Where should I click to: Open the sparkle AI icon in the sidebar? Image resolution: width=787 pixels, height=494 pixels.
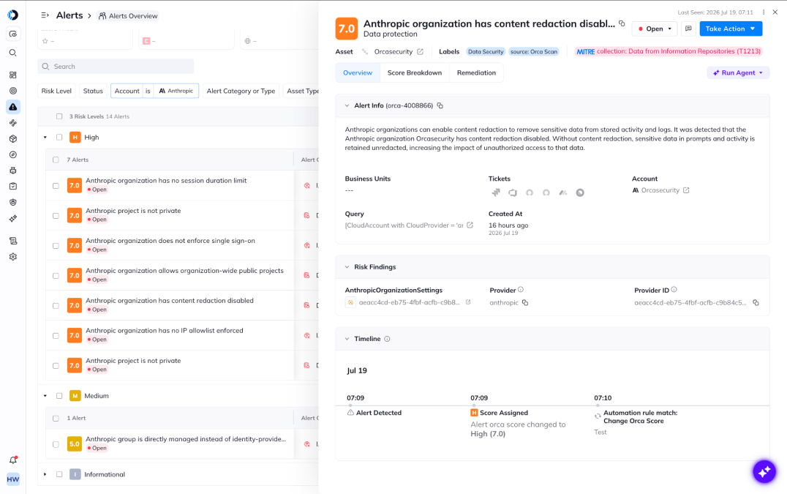coord(13,218)
